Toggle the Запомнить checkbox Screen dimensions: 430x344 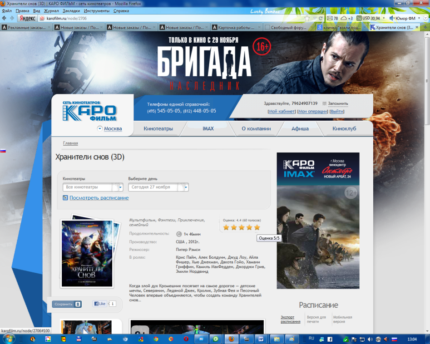click(324, 103)
